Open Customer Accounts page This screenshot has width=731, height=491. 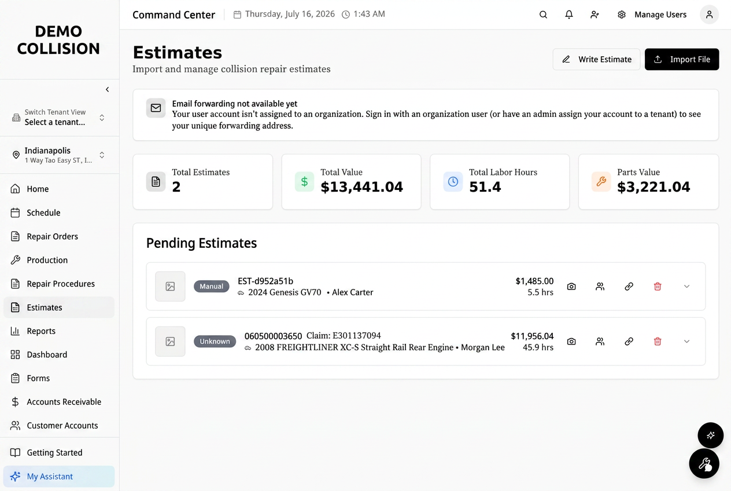click(59, 426)
